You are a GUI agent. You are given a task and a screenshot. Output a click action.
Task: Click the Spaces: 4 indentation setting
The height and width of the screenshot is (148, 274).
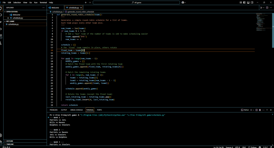click(x=230, y=147)
